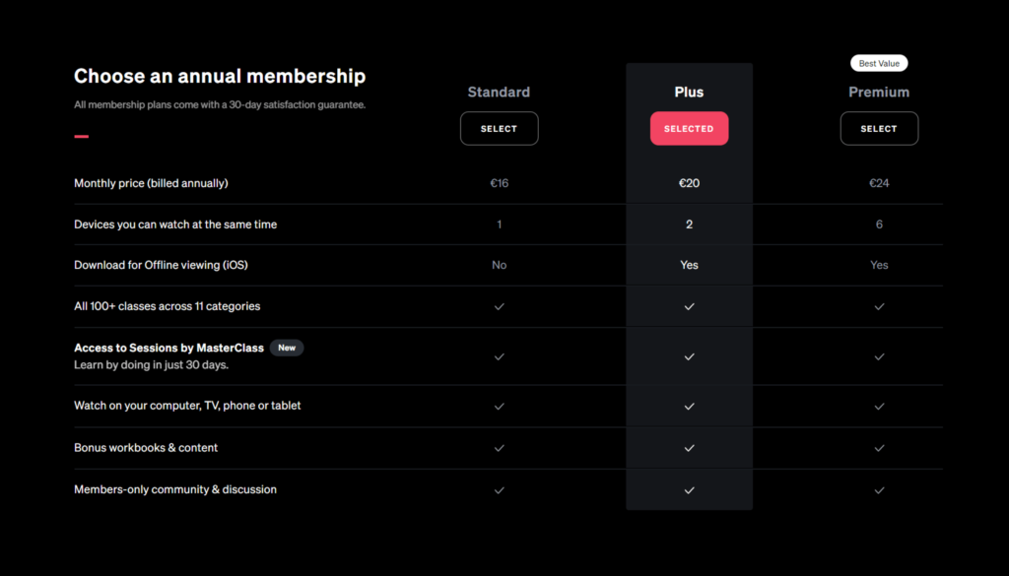Click the Best Value badge above Premium

pyautogui.click(x=879, y=63)
